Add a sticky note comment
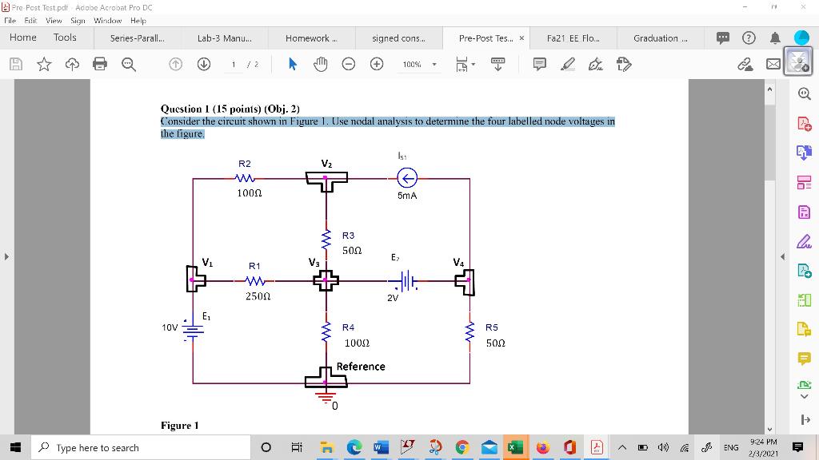This screenshot has height=460, width=819. tap(540, 64)
